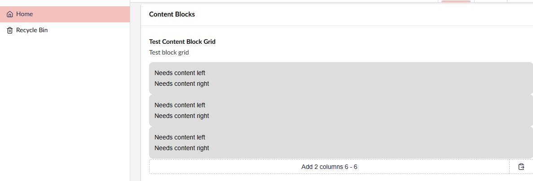Click the highlighted pink tab at top edge

pyautogui.click(x=456, y=1)
